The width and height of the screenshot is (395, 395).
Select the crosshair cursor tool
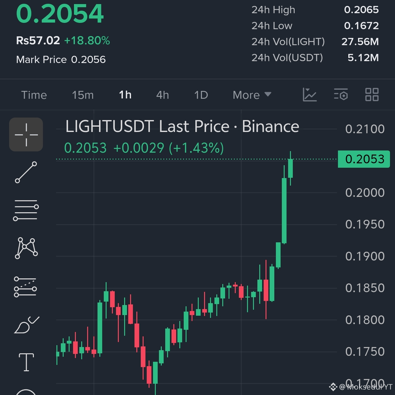pos(26,134)
